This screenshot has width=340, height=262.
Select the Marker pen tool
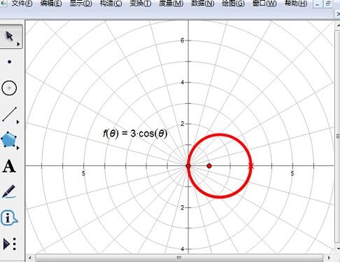[9, 192]
